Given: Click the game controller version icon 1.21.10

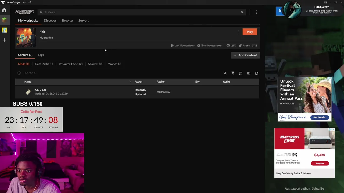Looking at the screenshot, I should (x=228, y=46).
